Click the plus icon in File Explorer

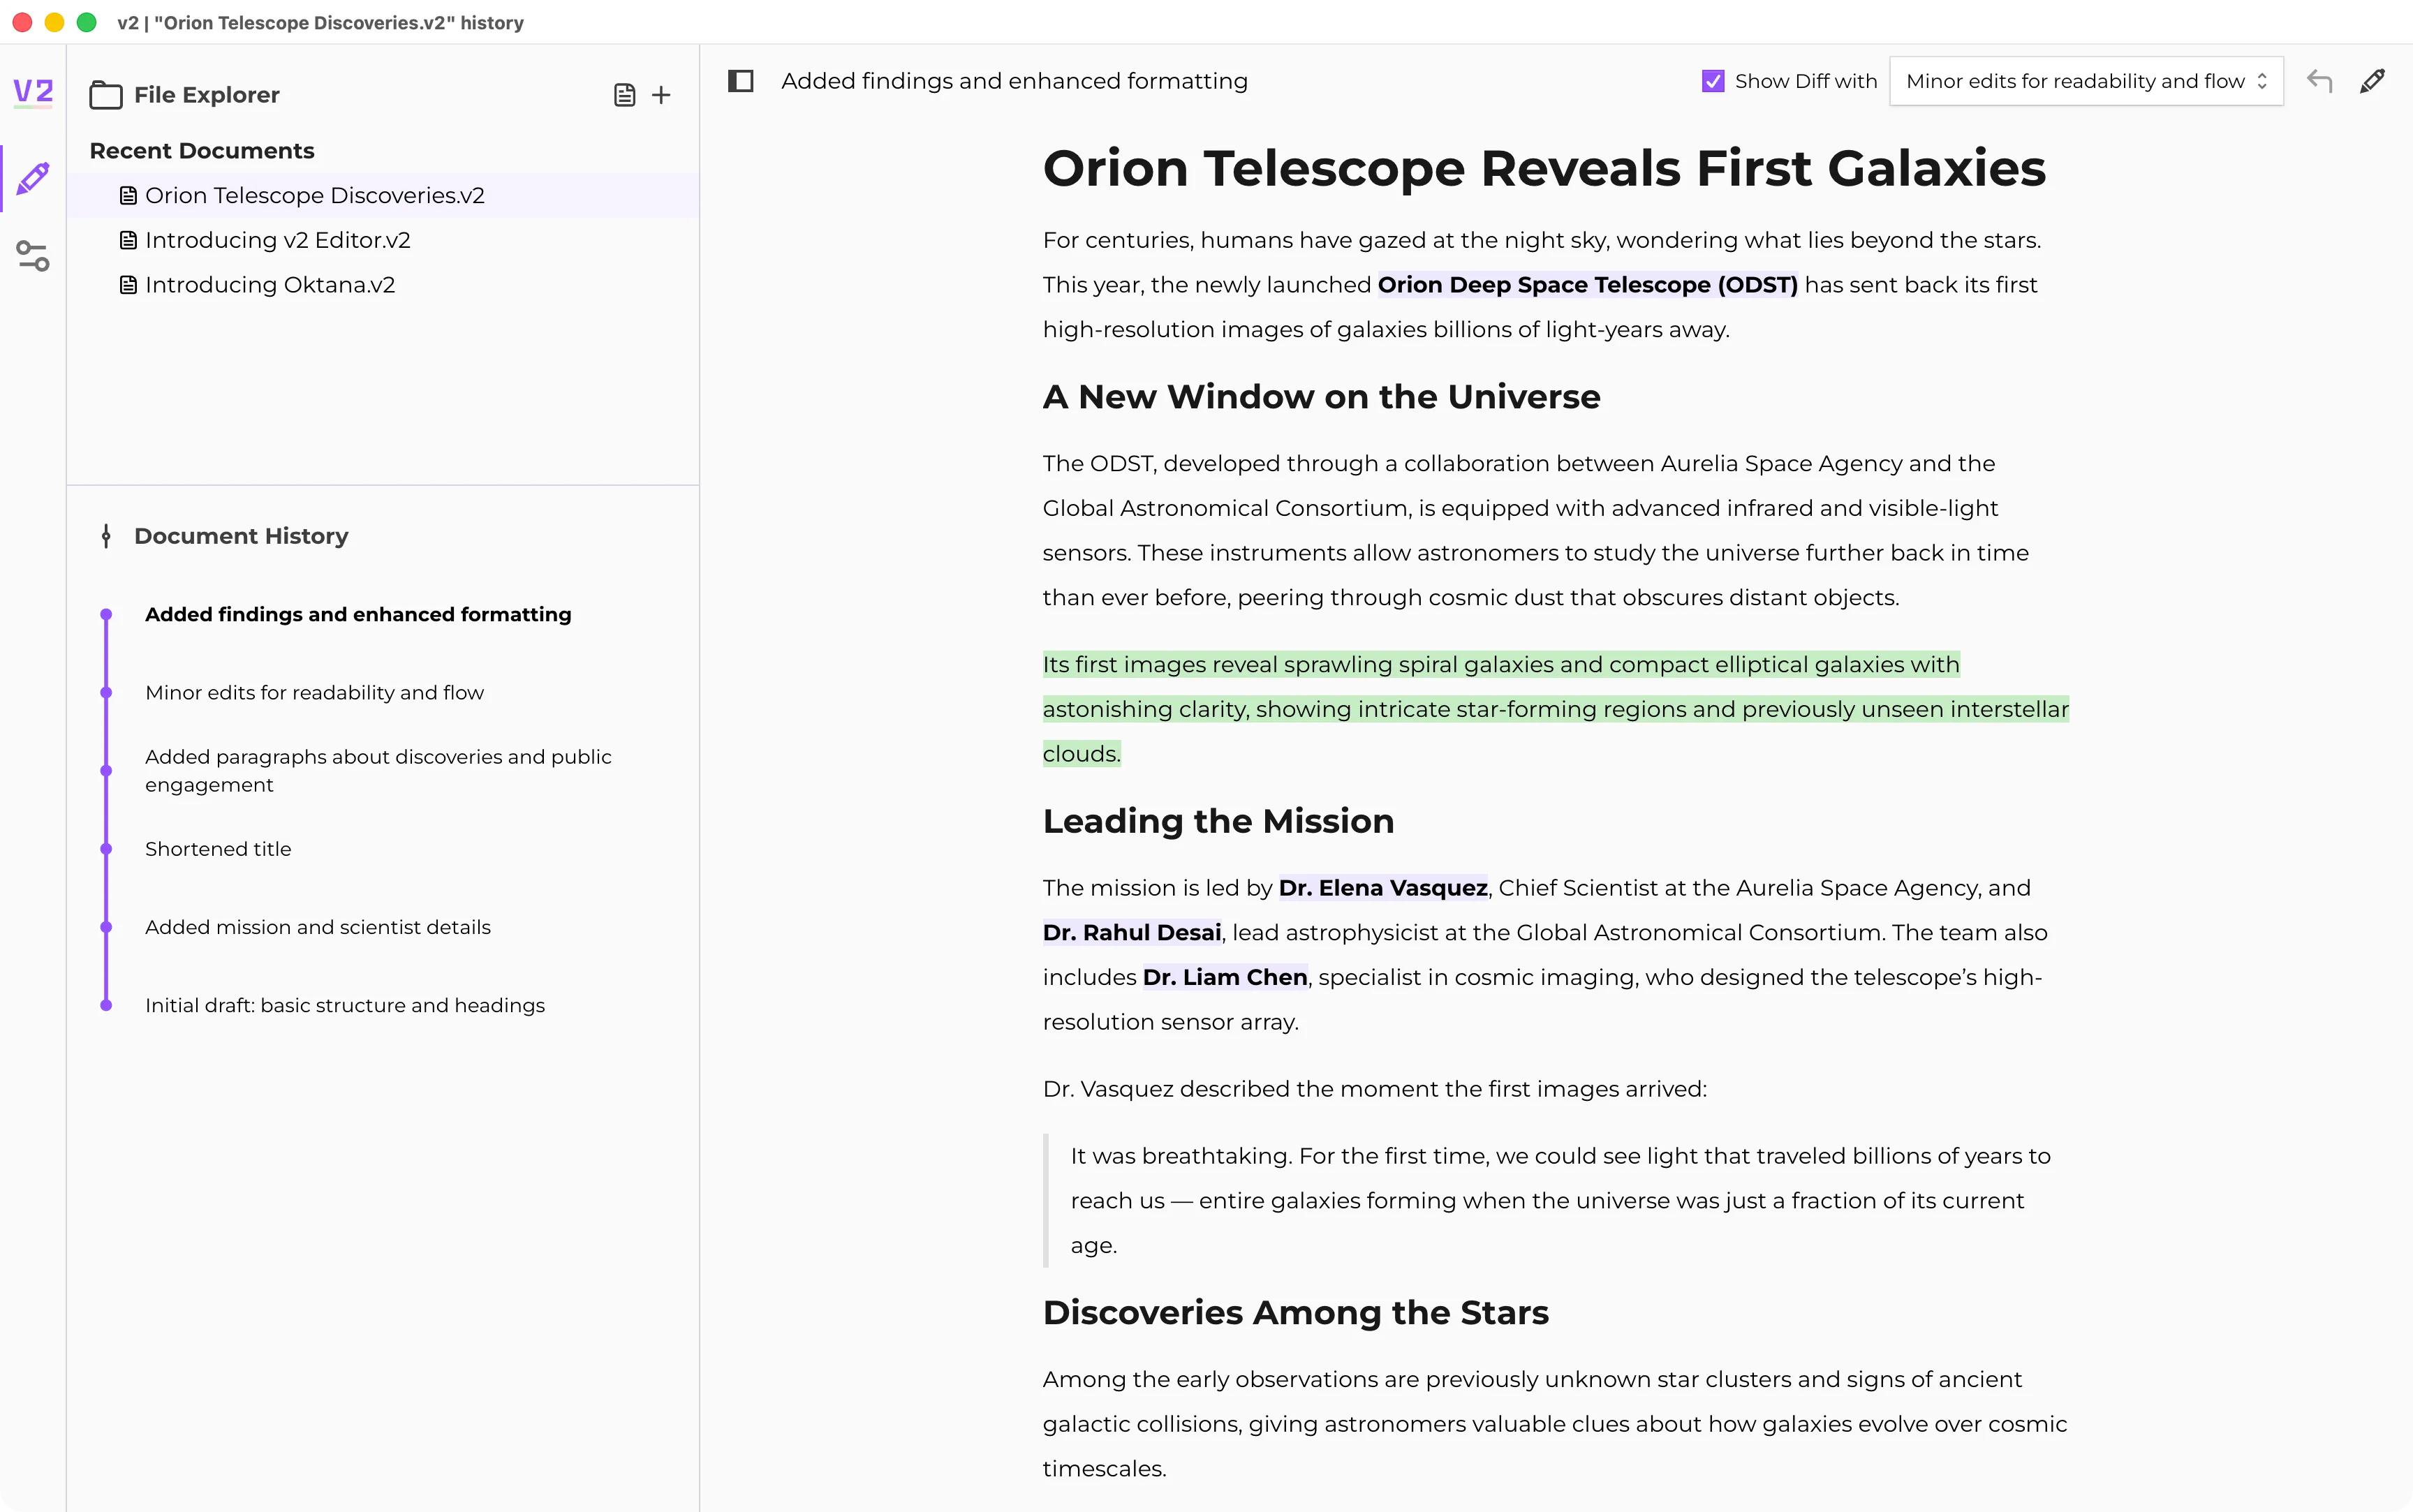click(661, 95)
